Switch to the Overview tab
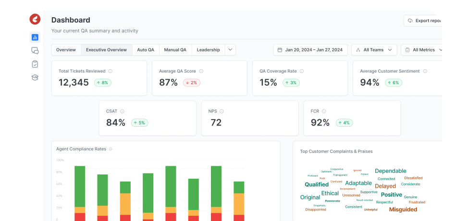Screen dimensions: 468x221 (x=66, y=50)
